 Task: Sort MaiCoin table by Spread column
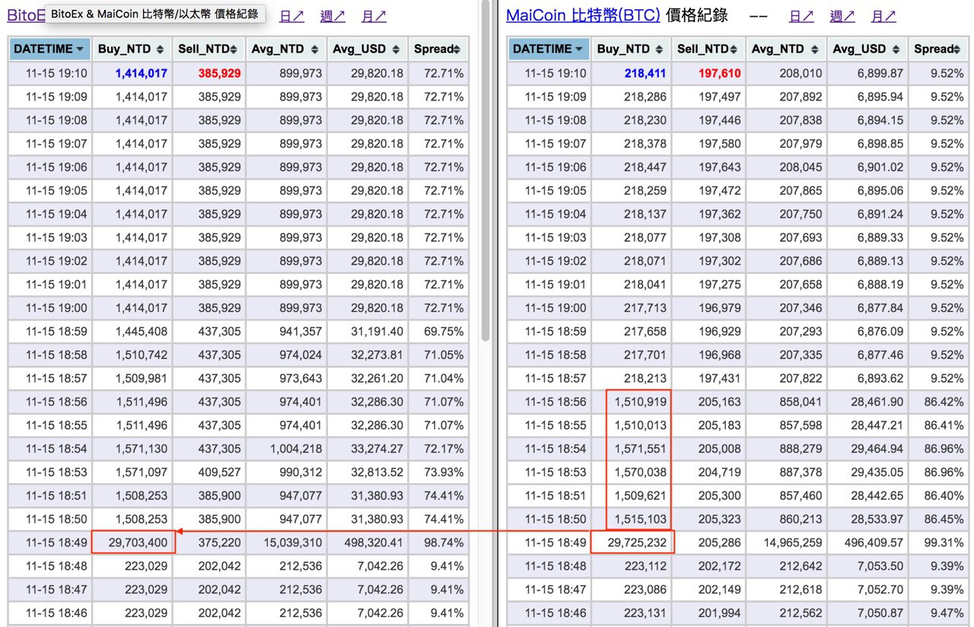tap(937, 49)
